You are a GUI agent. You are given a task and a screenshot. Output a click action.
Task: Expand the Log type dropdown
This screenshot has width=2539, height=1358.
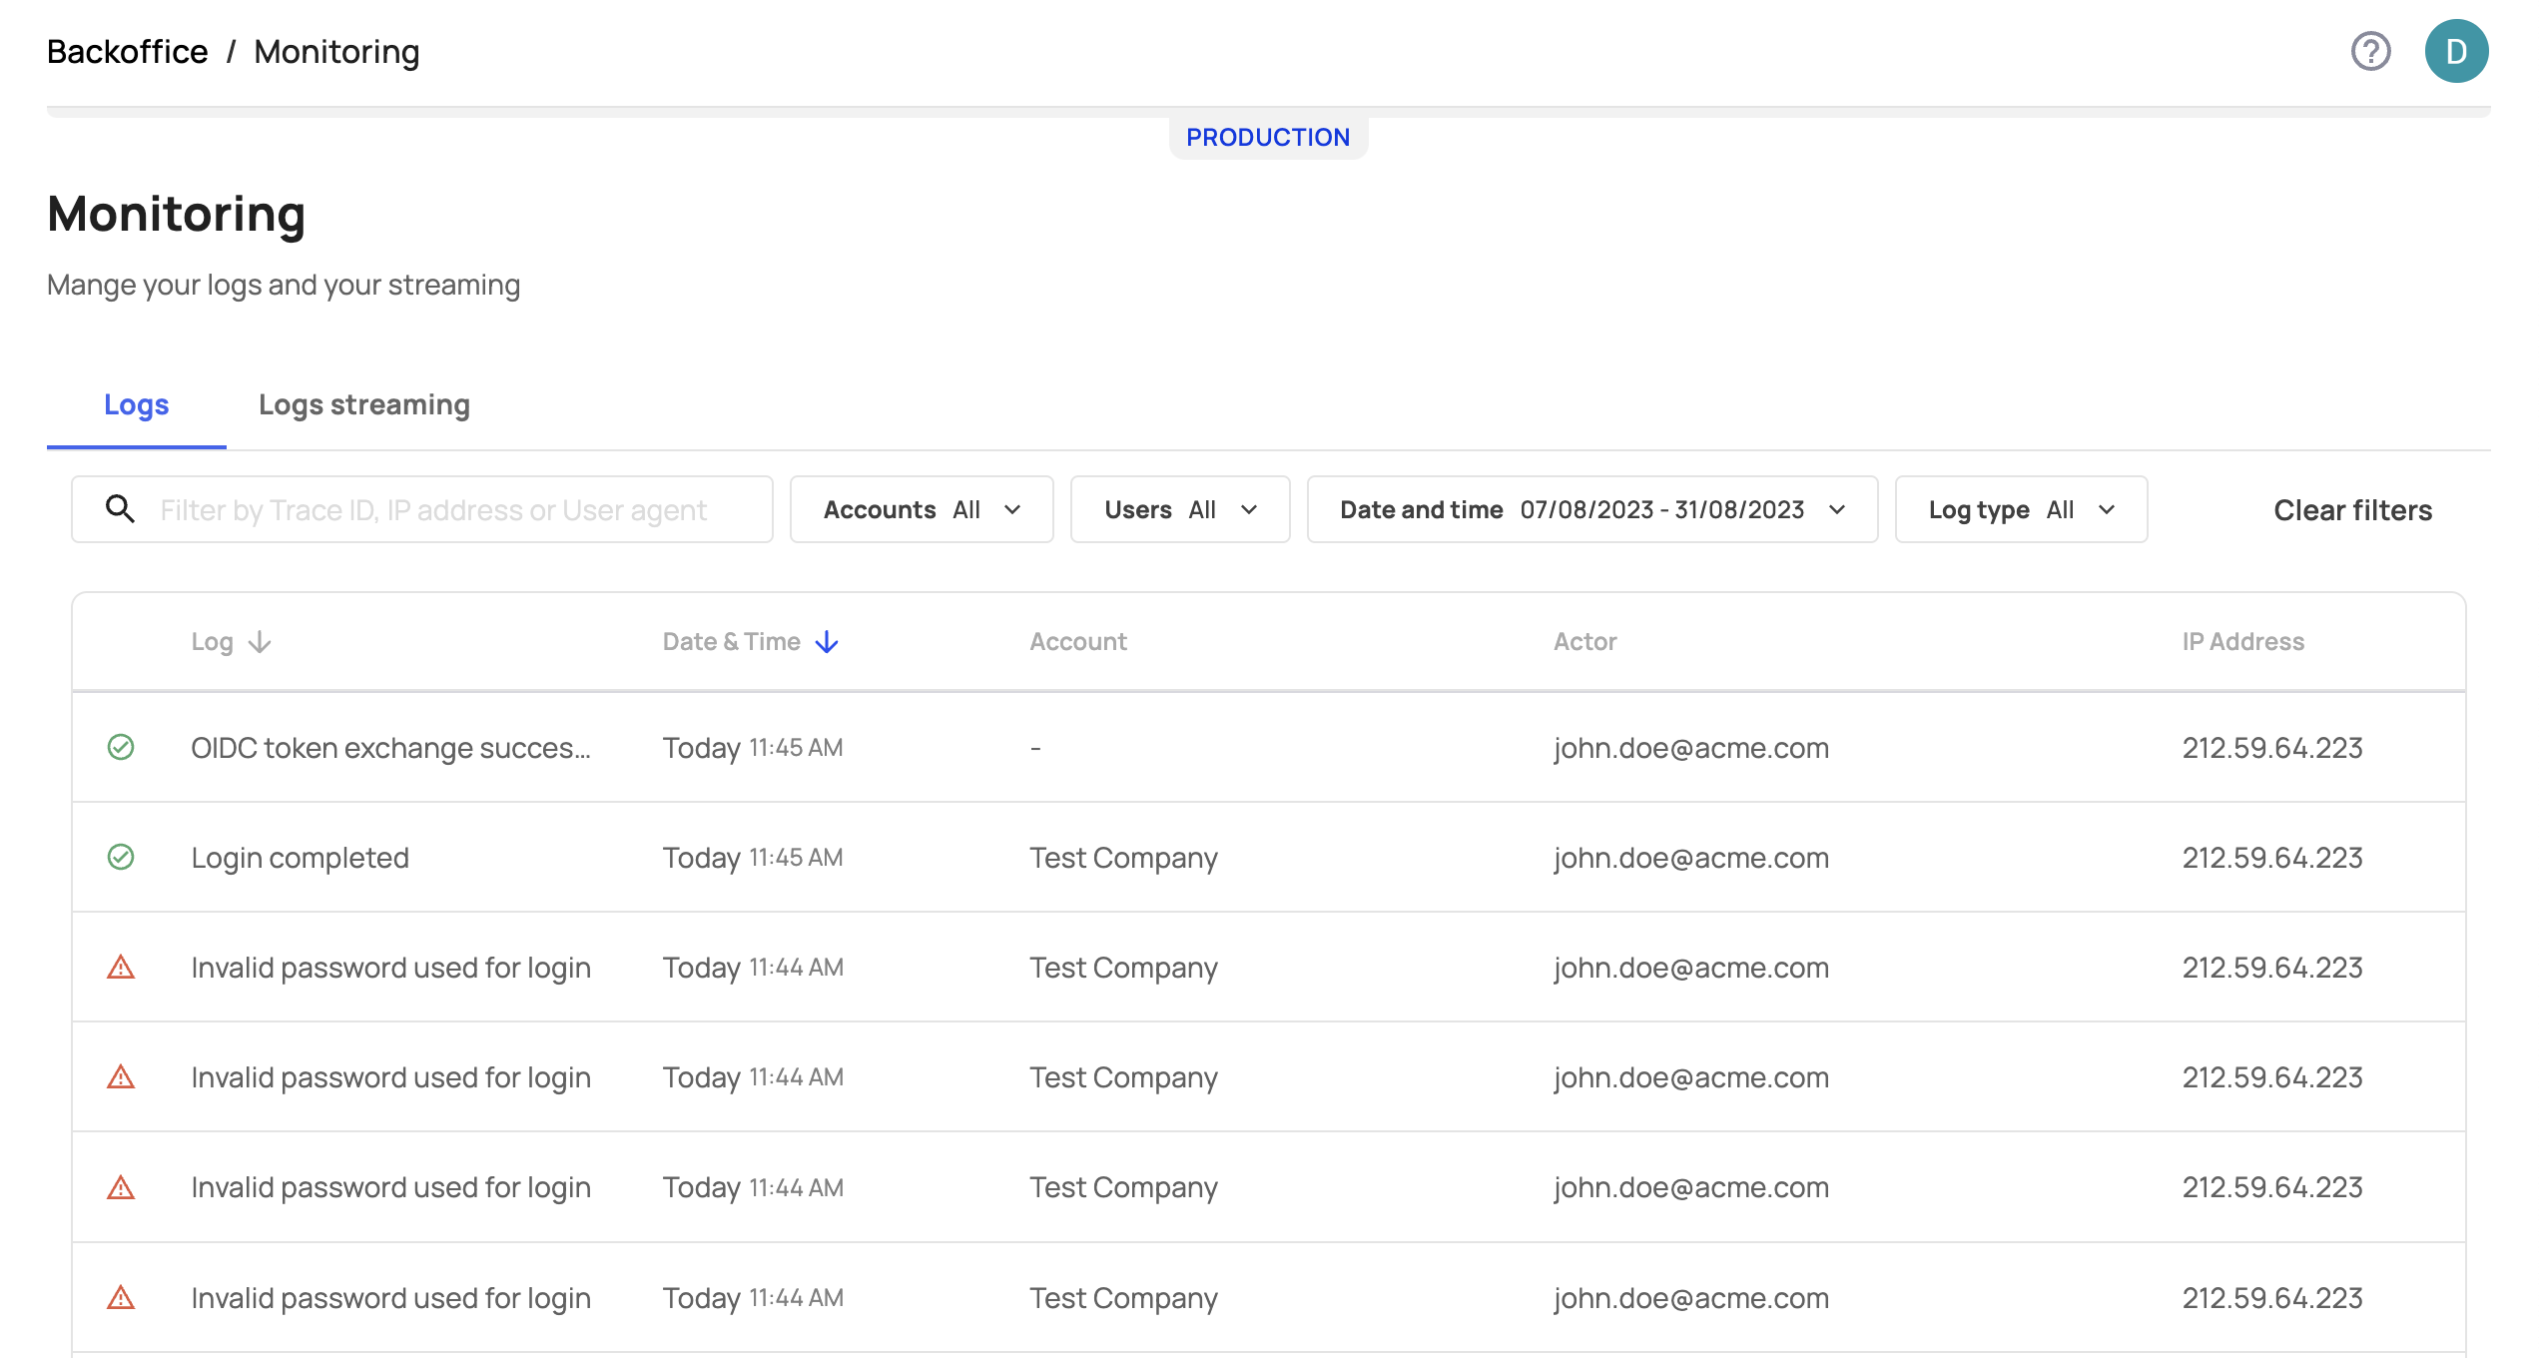[x=2020, y=509]
